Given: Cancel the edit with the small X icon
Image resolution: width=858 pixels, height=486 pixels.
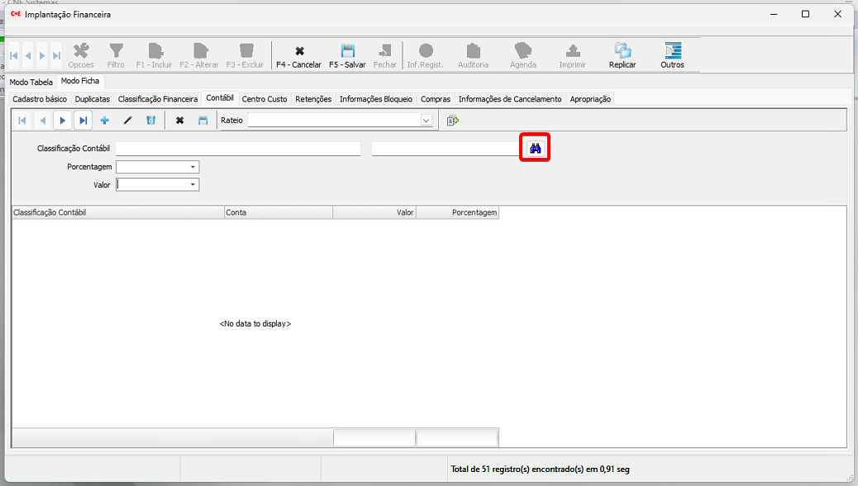Looking at the screenshot, I should [x=179, y=121].
